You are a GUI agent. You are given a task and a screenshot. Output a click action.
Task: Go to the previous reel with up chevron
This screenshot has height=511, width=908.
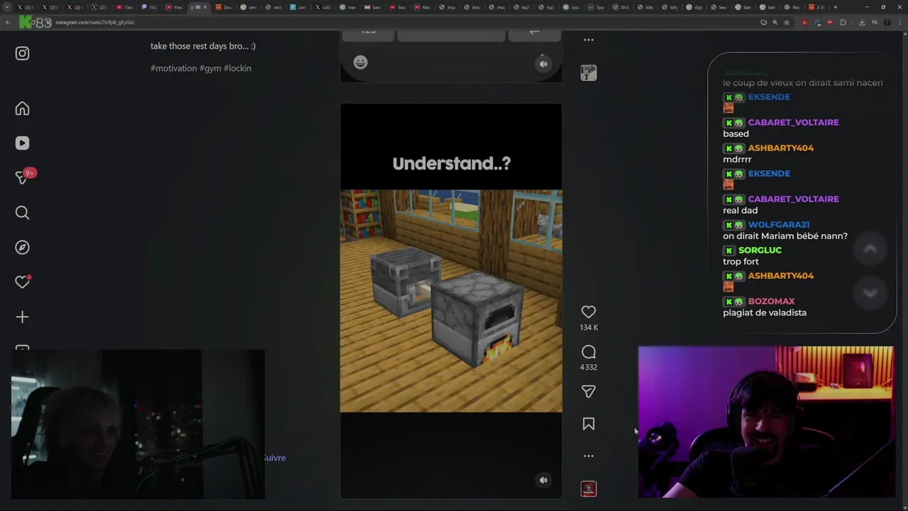[870, 249]
